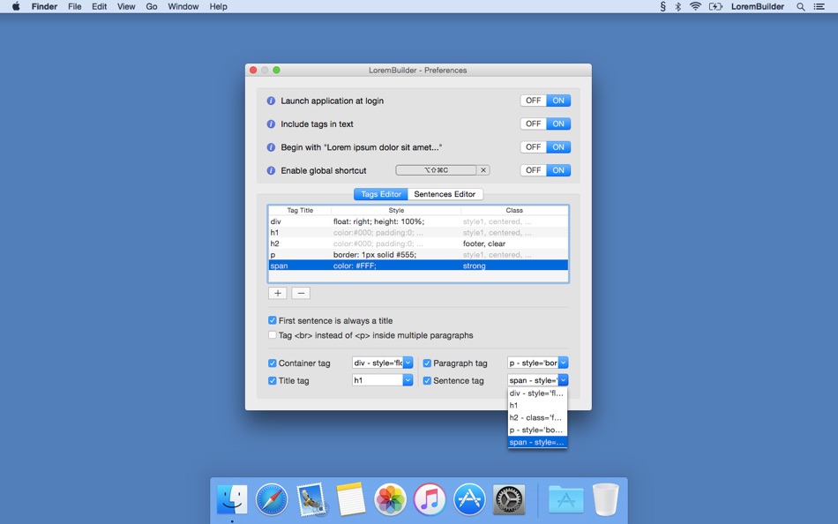Open the Window menu
Image resolution: width=838 pixels, height=524 pixels.
coord(183,6)
